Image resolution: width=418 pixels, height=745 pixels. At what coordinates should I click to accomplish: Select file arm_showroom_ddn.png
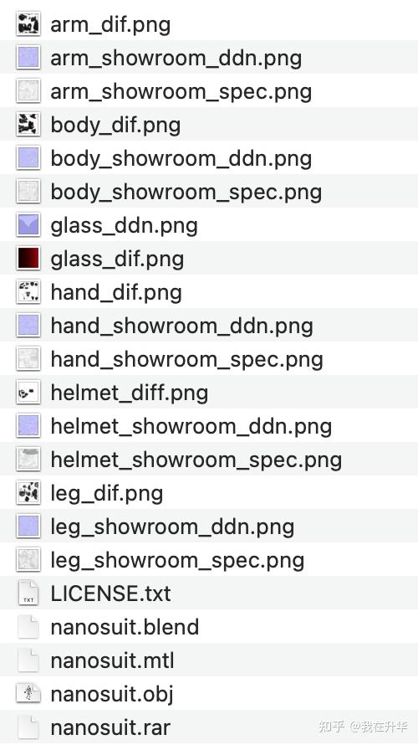coord(209,58)
